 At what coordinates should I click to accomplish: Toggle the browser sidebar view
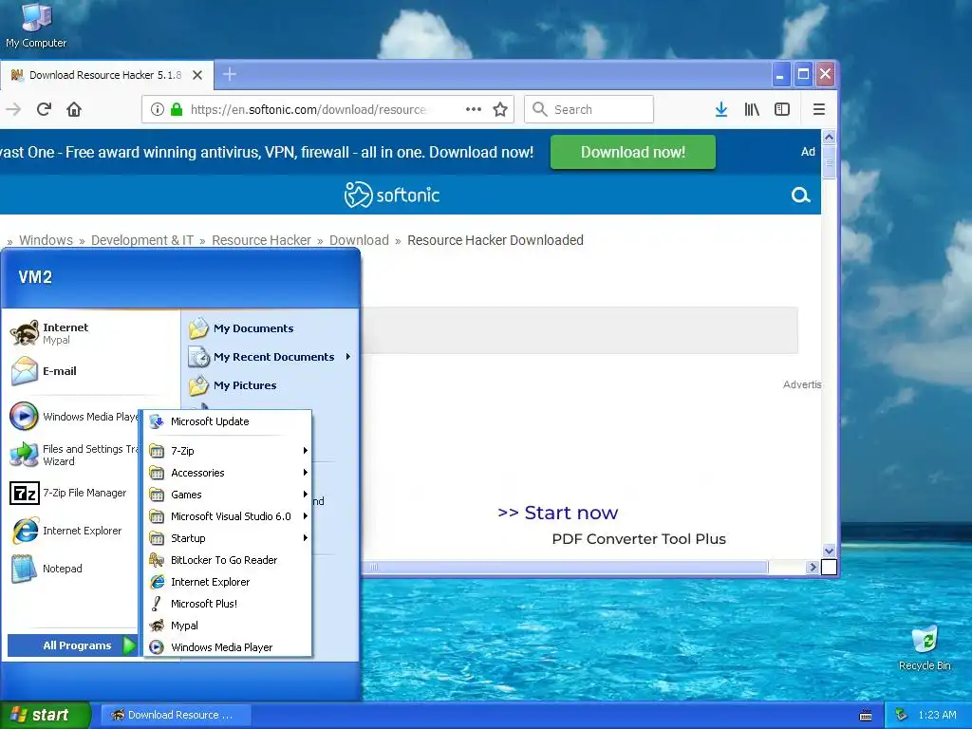click(x=782, y=110)
